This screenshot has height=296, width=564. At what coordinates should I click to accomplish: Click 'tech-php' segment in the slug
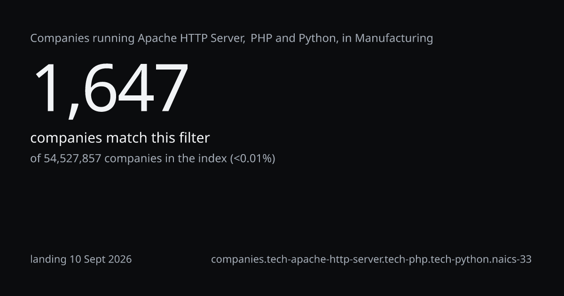click(x=405, y=259)
